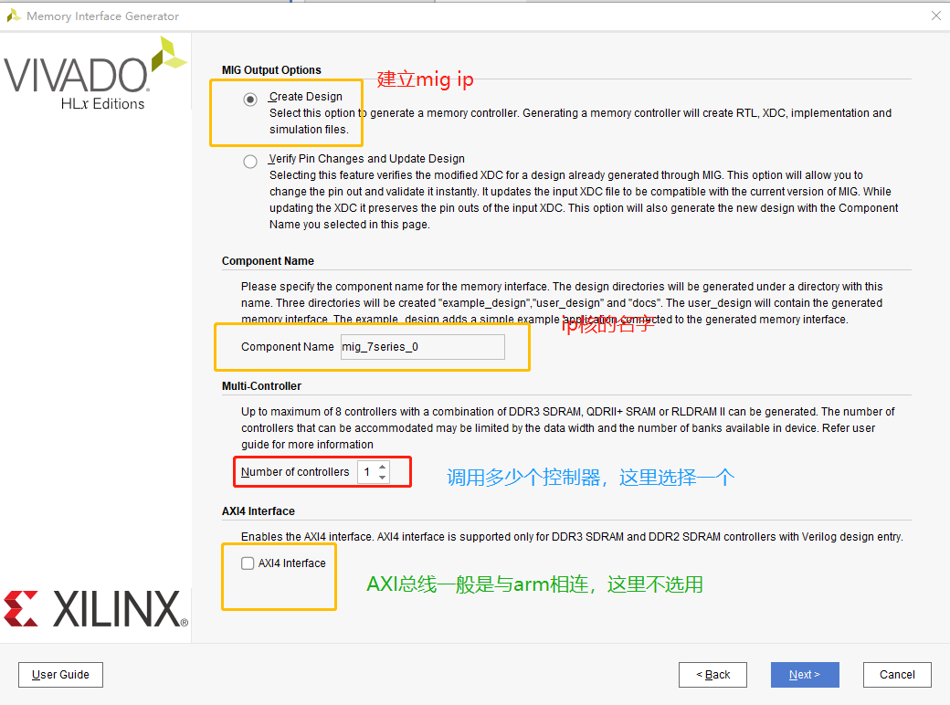Viewport: 950px width, 705px height.
Task: Decrease Number of controllers with down arrow
Action: (x=381, y=477)
